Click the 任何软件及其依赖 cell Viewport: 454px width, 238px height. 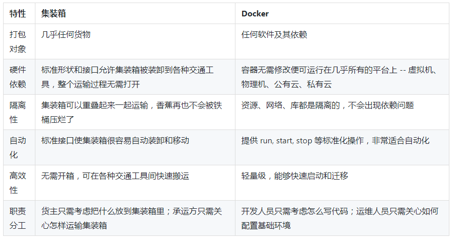point(274,35)
